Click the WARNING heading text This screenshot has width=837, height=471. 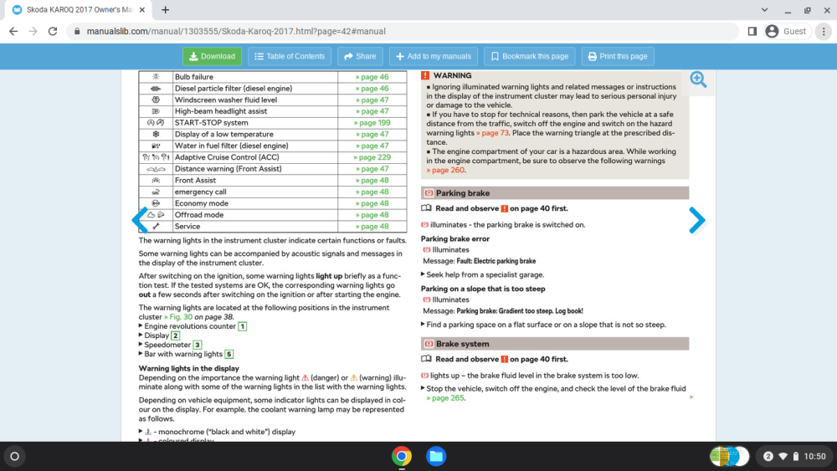pyautogui.click(x=452, y=76)
